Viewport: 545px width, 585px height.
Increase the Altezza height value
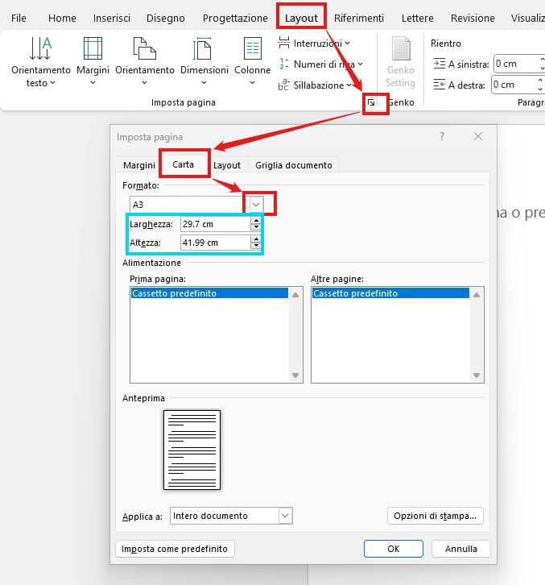click(256, 239)
